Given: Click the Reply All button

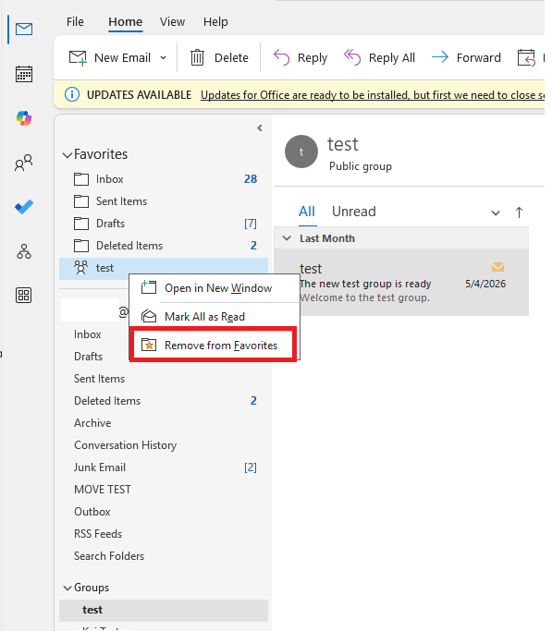Looking at the screenshot, I should click(x=380, y=57).
